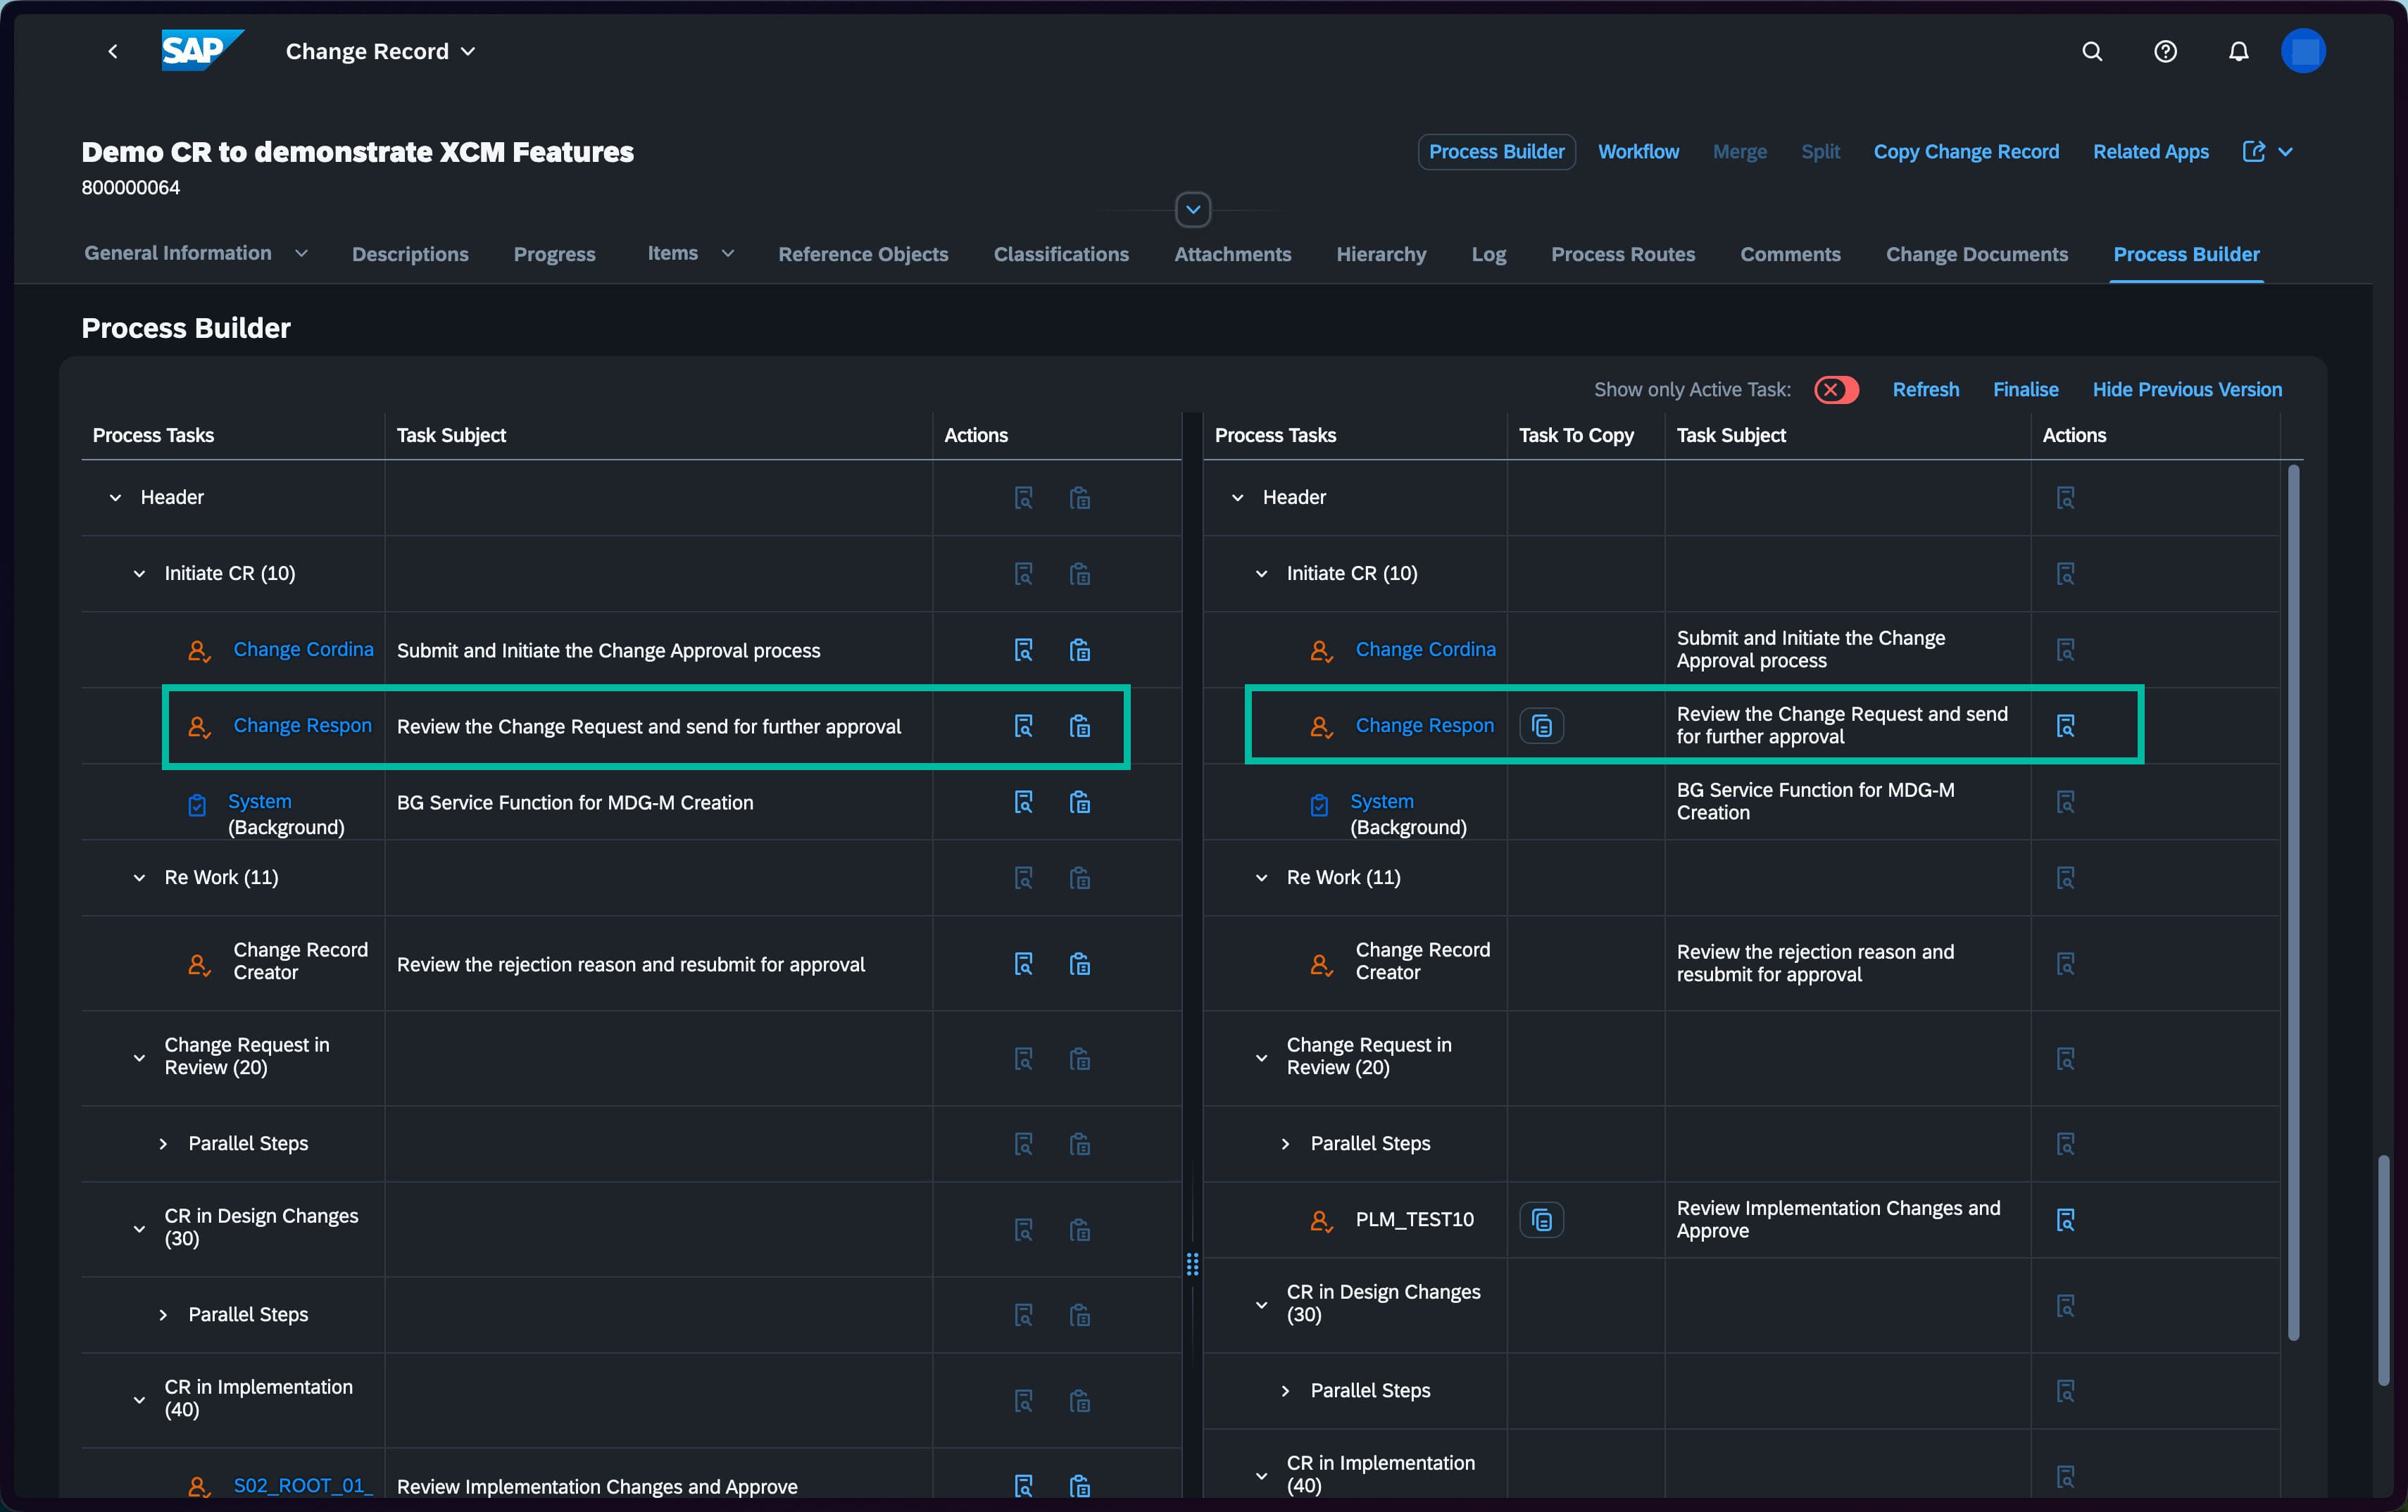Viewport: 2408px width, 1512px height.
Task: Paste icon for left S02_ROOT_01_ row
Action: coord(1080,1486)
